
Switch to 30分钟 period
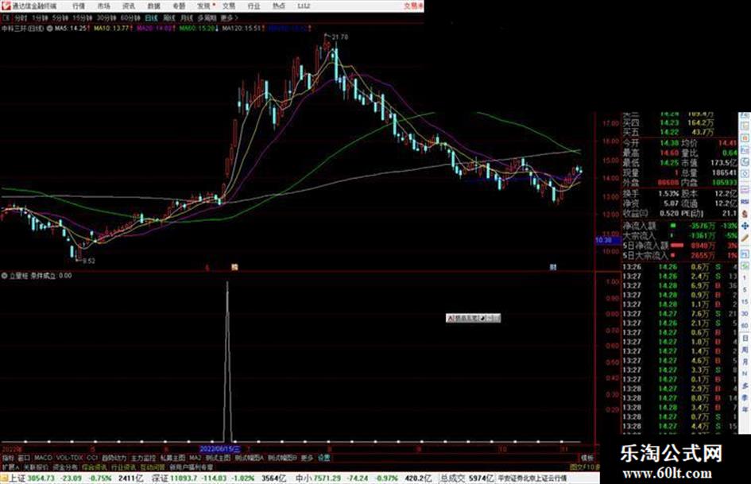(106, 17)
